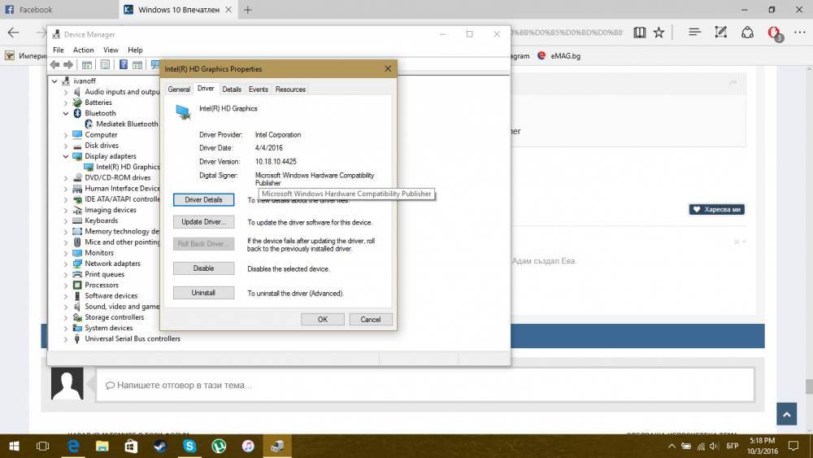Switch to the General tab
813x458 pixels.
pyautogui.click(x=179, y=89)
